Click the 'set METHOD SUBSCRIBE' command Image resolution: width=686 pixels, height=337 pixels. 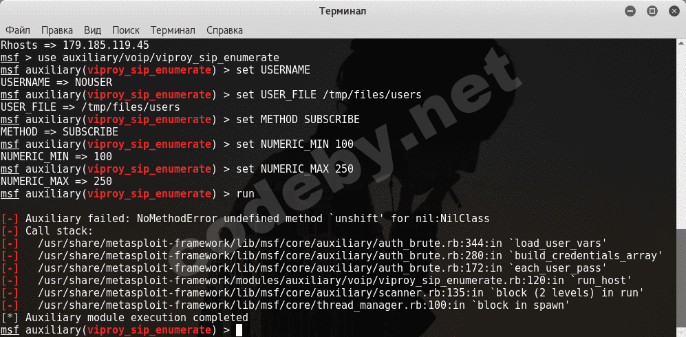point(297,120)
